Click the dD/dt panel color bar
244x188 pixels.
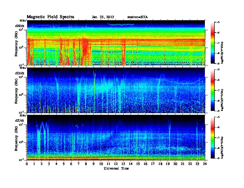[213, 90]
